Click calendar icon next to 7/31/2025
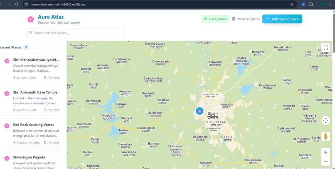Viewport: 335px width, 169px height. click(45, 78)
